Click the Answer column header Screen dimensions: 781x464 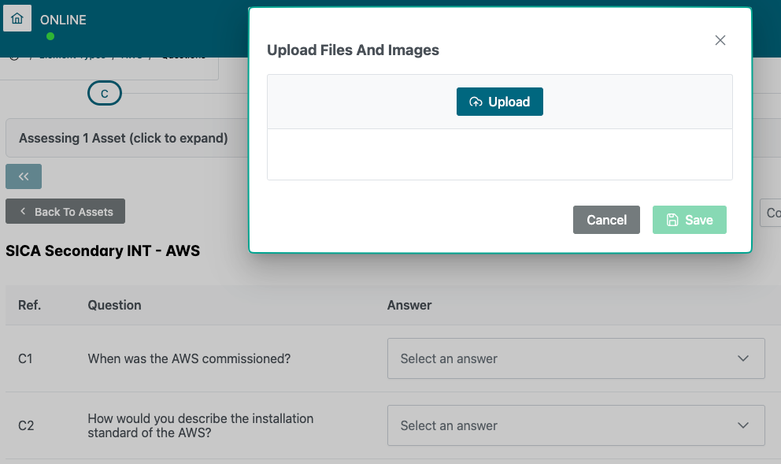point(409,305)
